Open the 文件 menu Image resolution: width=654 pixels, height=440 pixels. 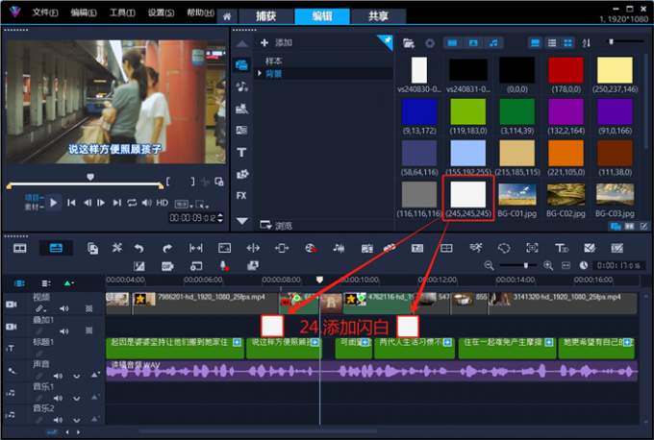pos(44,13)
